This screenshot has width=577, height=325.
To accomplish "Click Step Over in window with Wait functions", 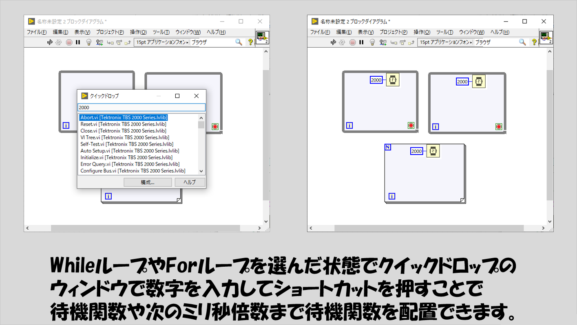I will (403, 42).
